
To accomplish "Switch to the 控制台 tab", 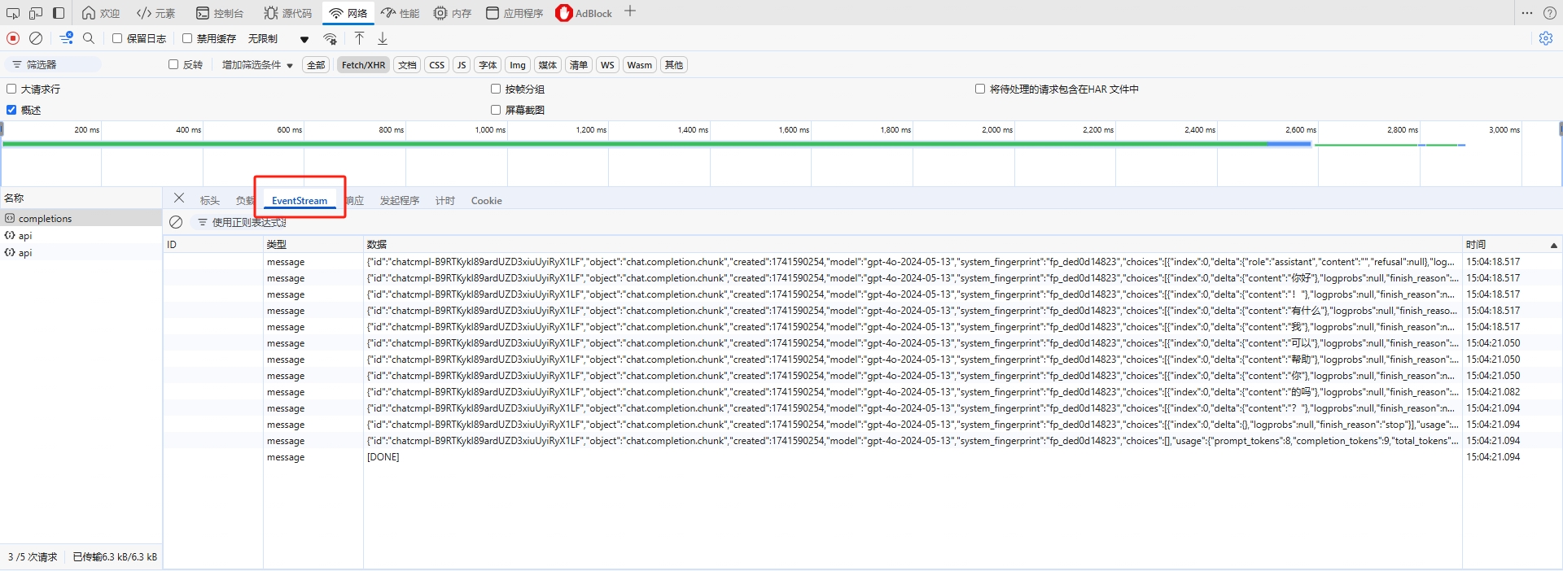I will [x=220, y=13].
